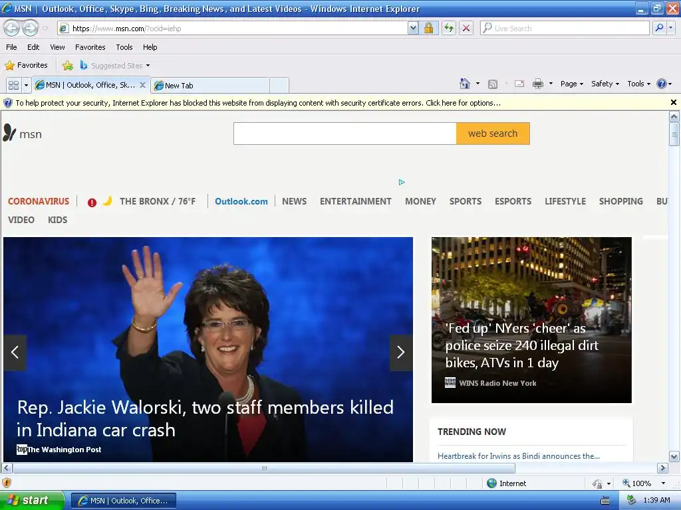
Task: Click the blank new-tab button
Action: (279, 86)
